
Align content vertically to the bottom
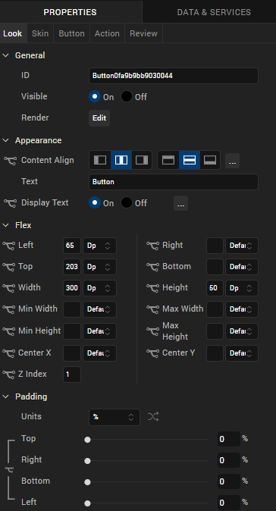pyautogui.click(x=210, y=160)
